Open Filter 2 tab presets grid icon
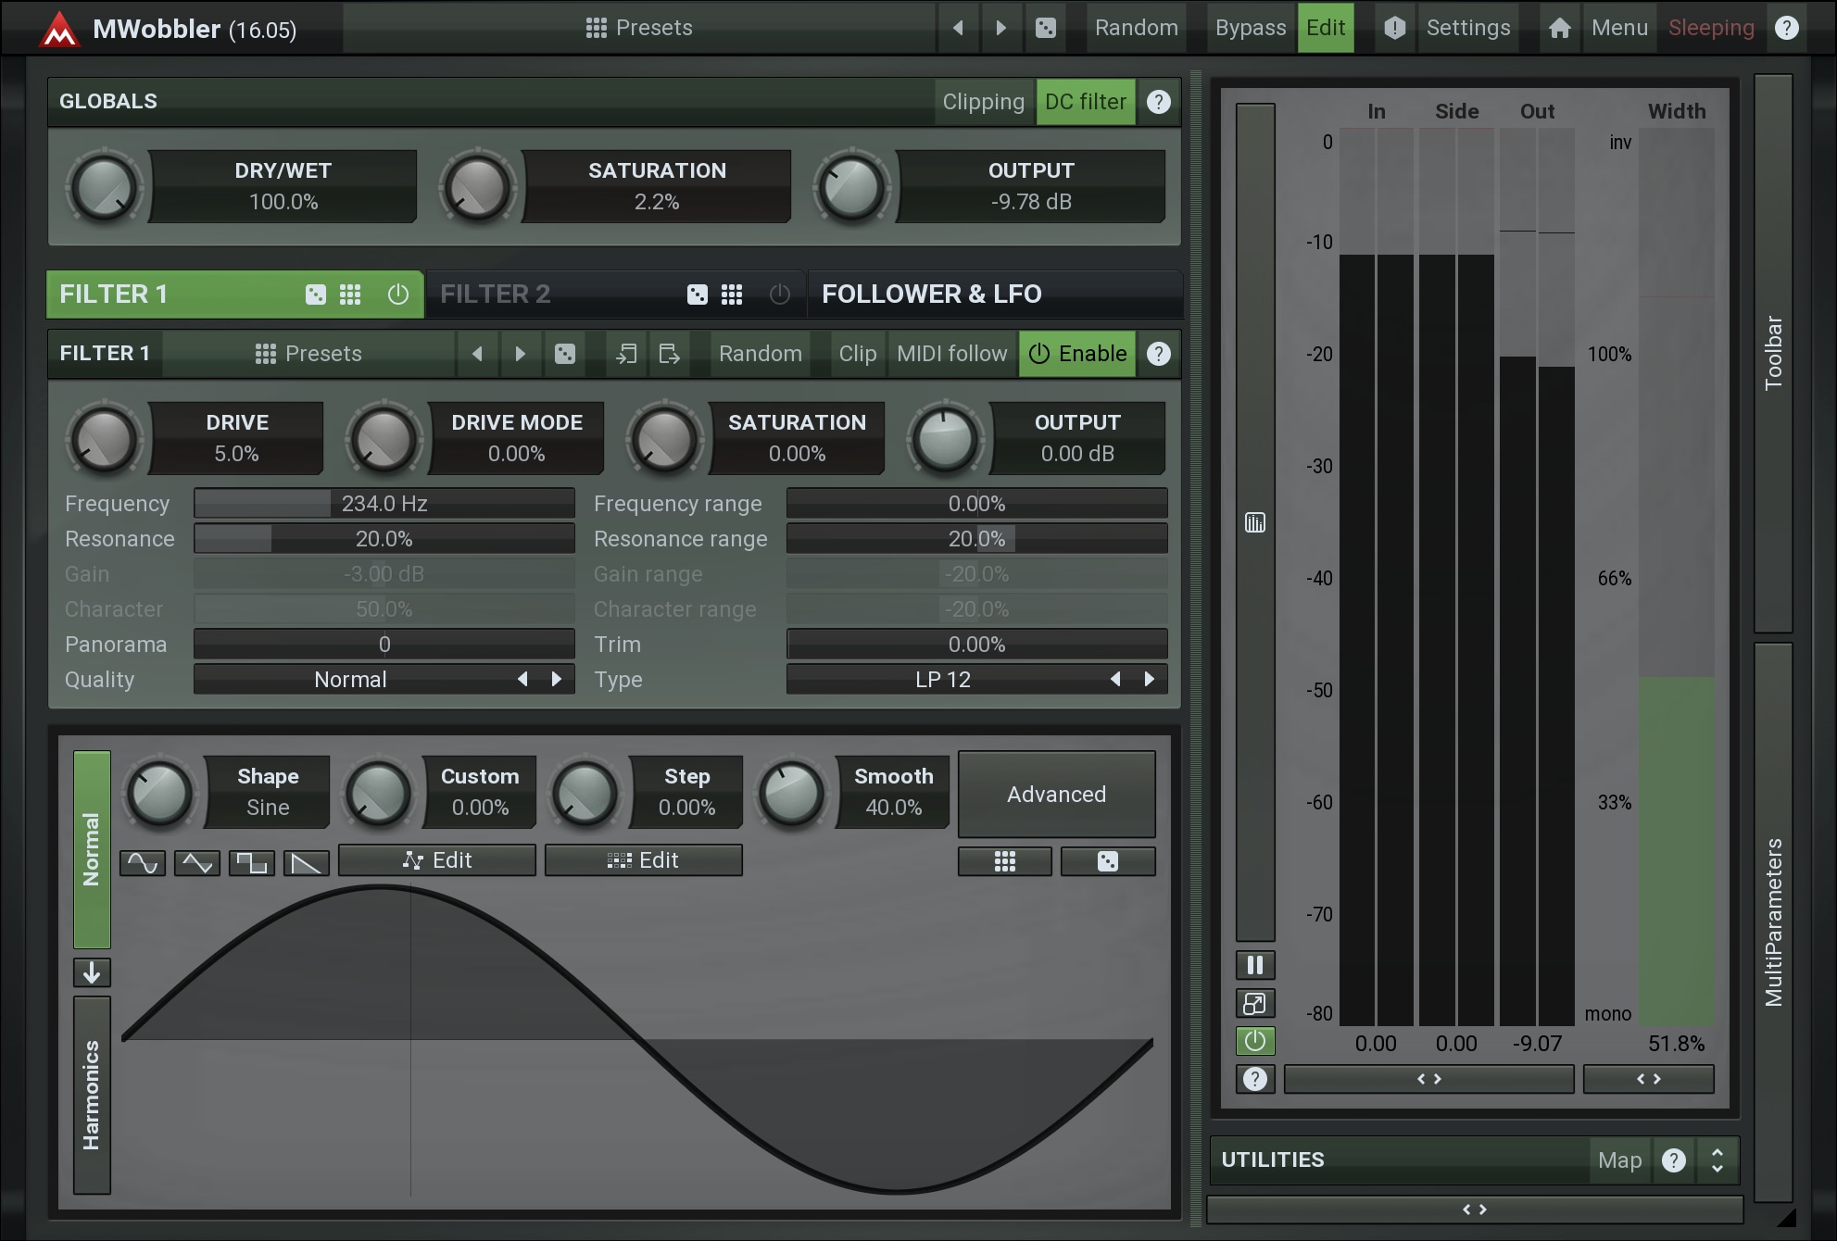 732,295
